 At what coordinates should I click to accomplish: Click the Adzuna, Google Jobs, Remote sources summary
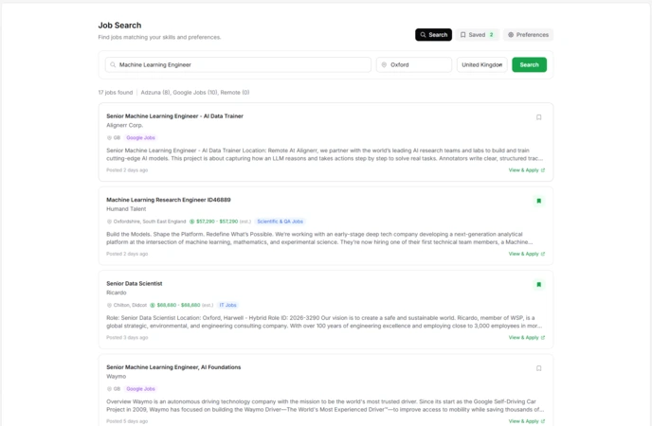(195, 93)
